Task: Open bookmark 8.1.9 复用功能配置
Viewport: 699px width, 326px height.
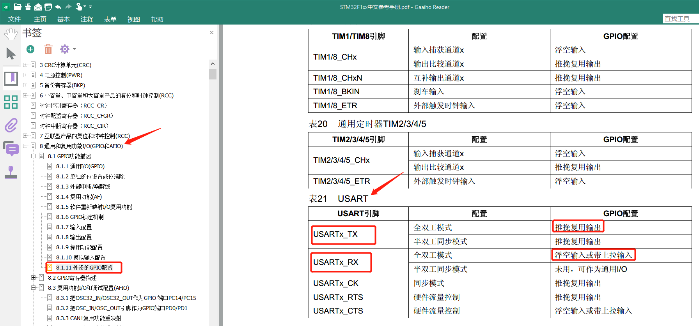Action: pos(79,247)
